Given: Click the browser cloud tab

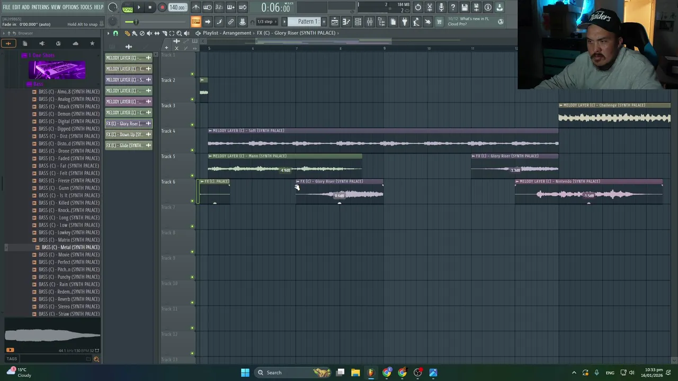Looking at the screenshot, I should coord(75,43).
